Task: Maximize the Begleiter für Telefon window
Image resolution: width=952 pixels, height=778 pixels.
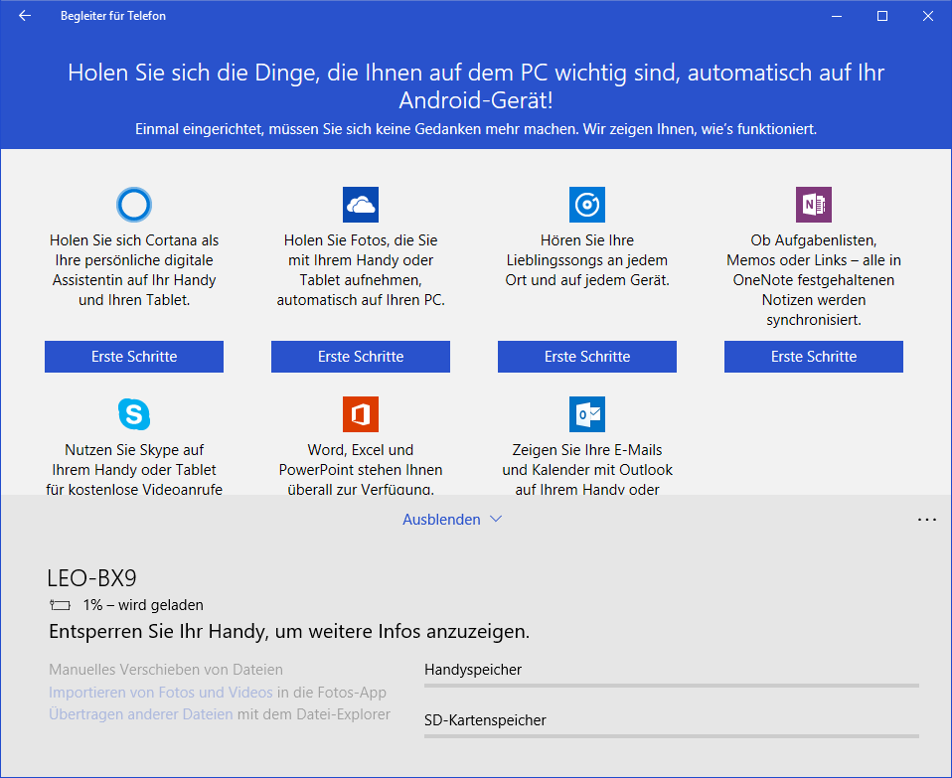Action: tap(882, 16)
